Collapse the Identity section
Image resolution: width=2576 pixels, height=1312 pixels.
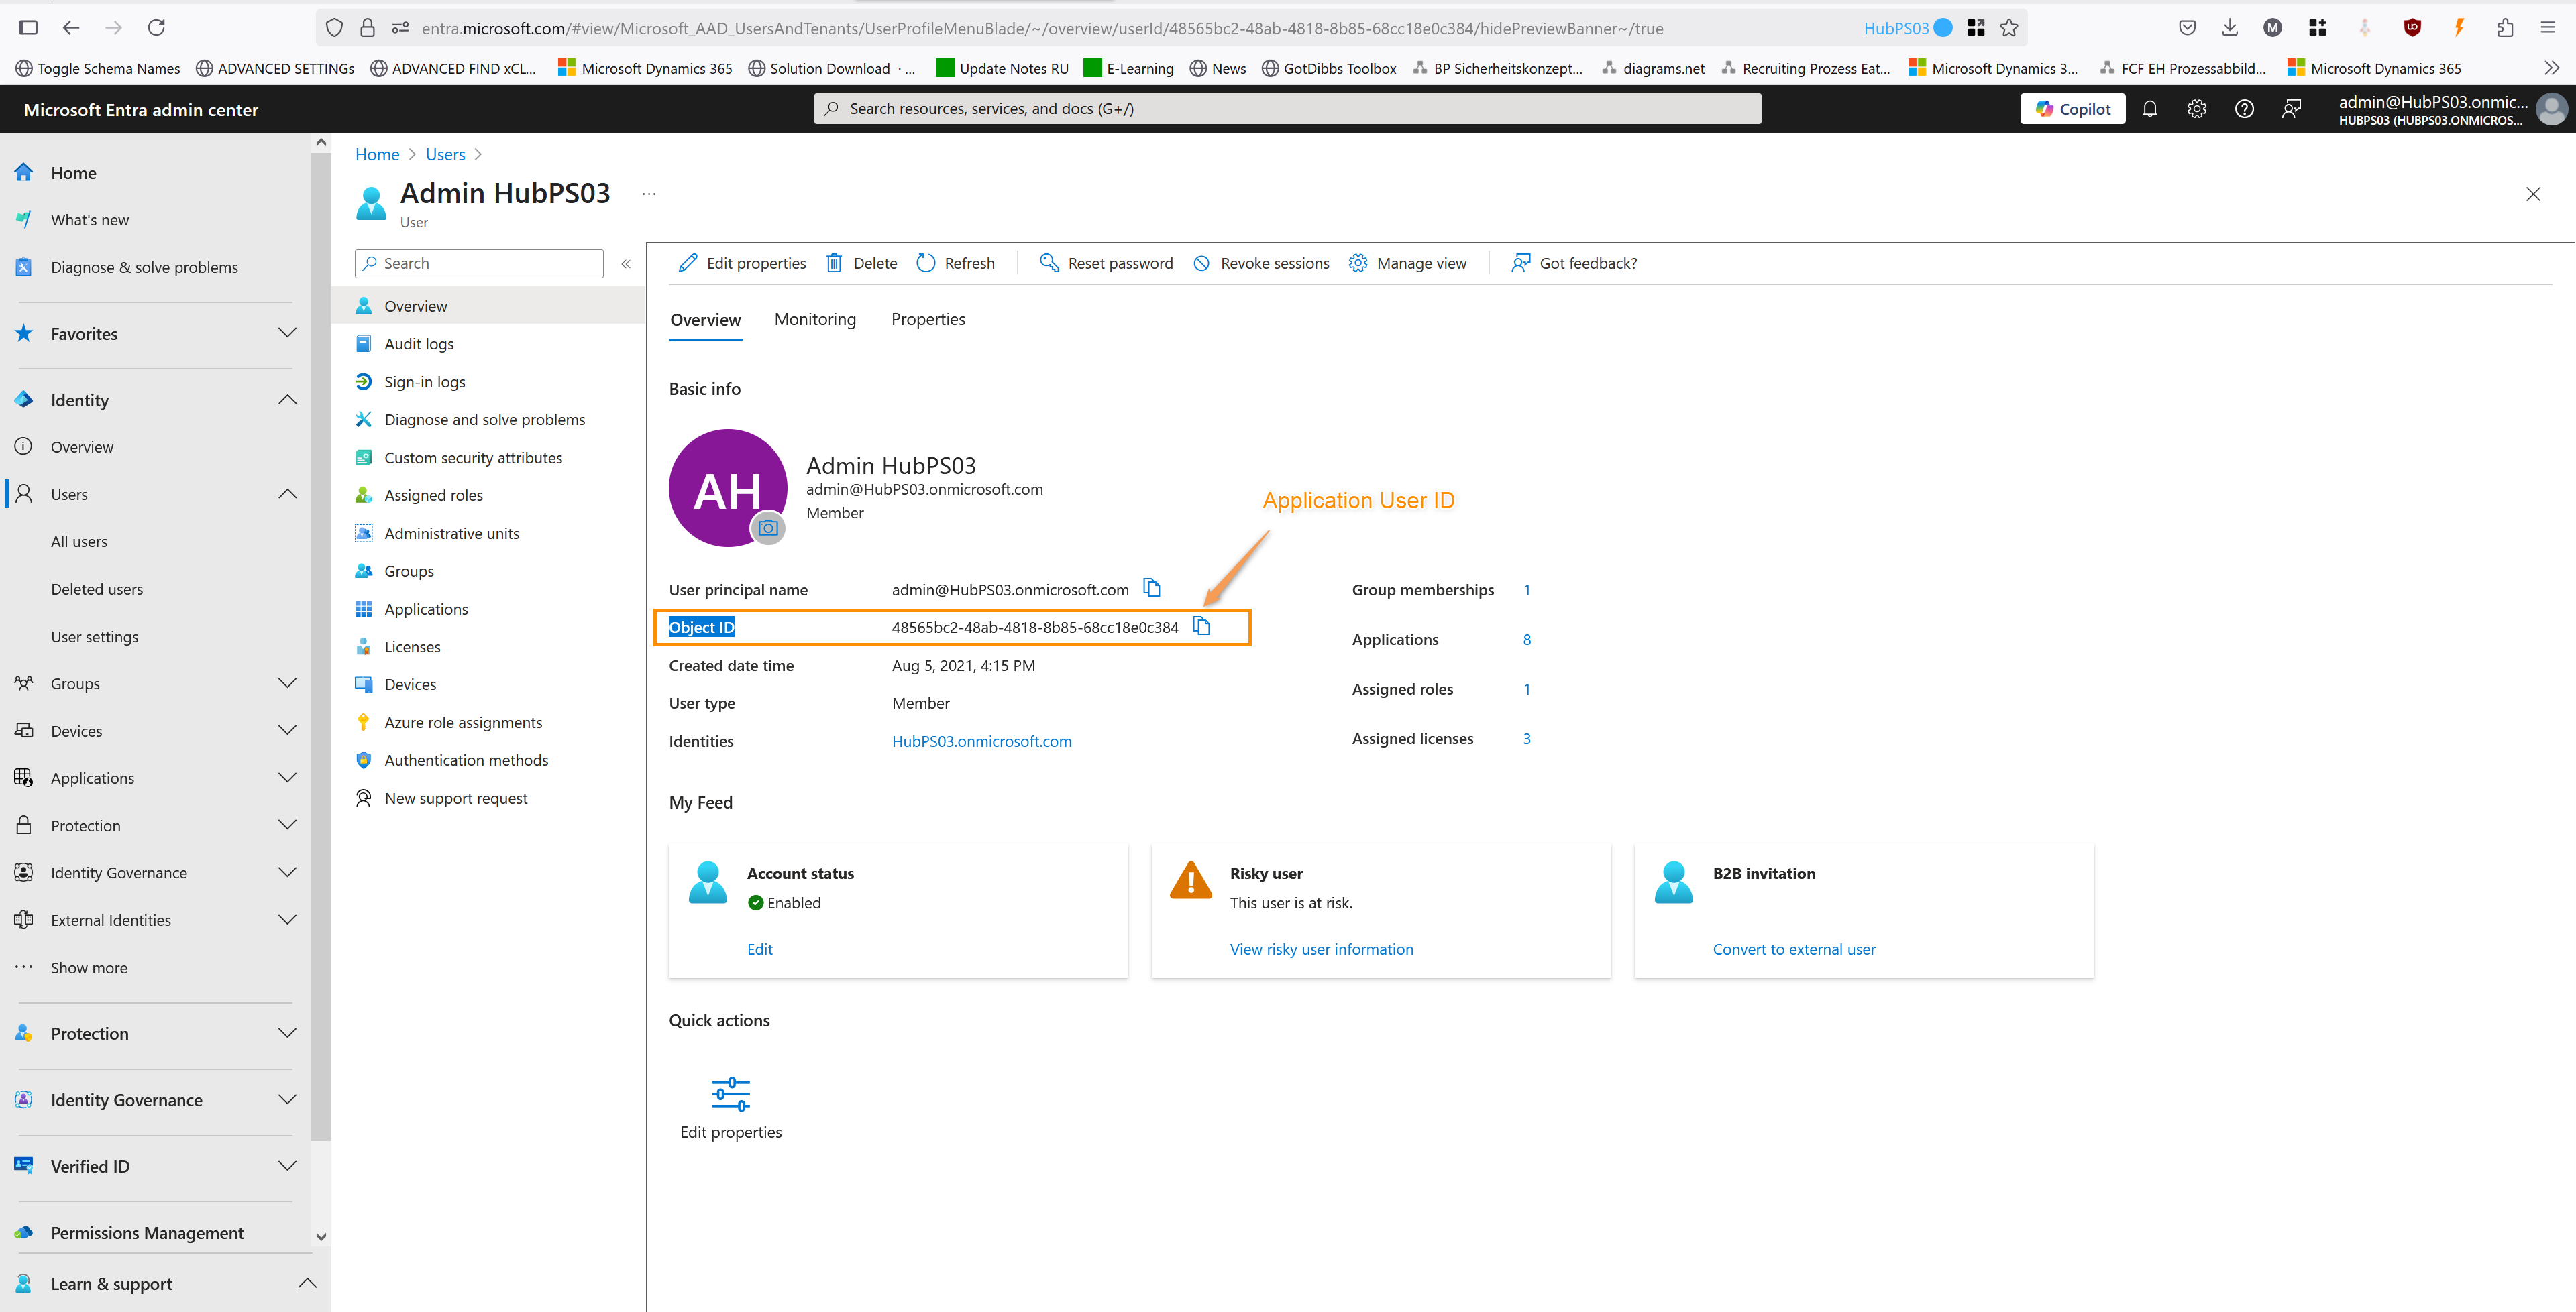tap(287, 400)
